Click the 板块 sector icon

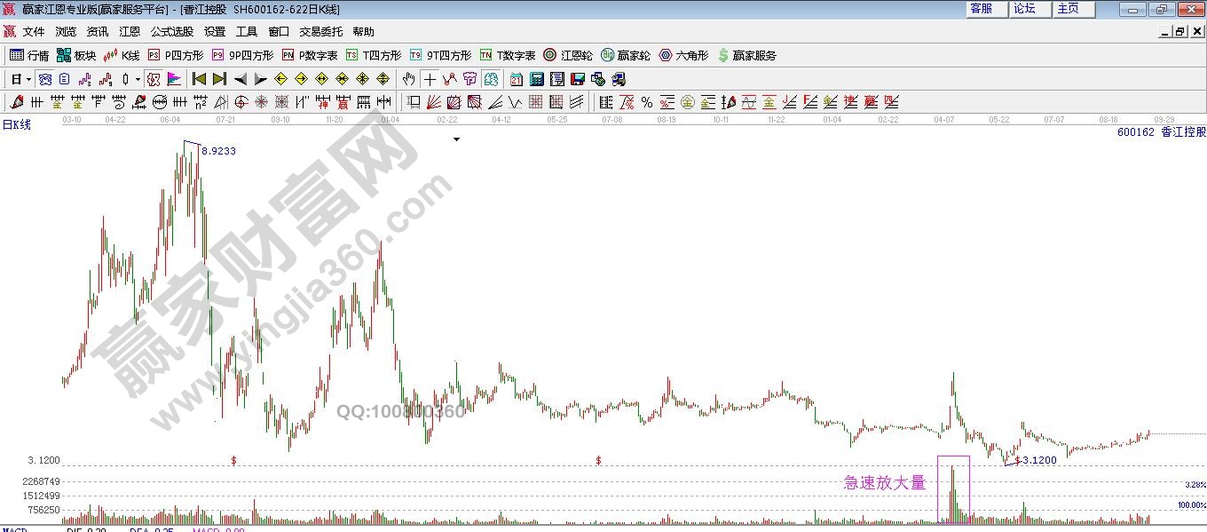click(75, 55)
